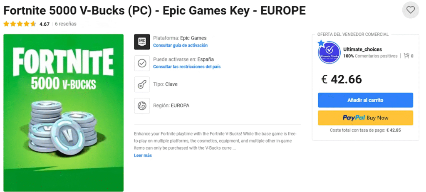426x192 pixels.
Task: Click the Epic Games platform logo icon
Action: (142, 42)
